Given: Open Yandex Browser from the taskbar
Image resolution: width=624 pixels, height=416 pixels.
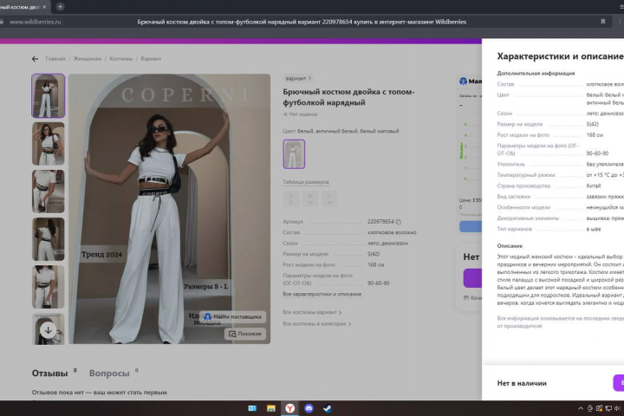Looking at the screenshot, I should point(289,408).
